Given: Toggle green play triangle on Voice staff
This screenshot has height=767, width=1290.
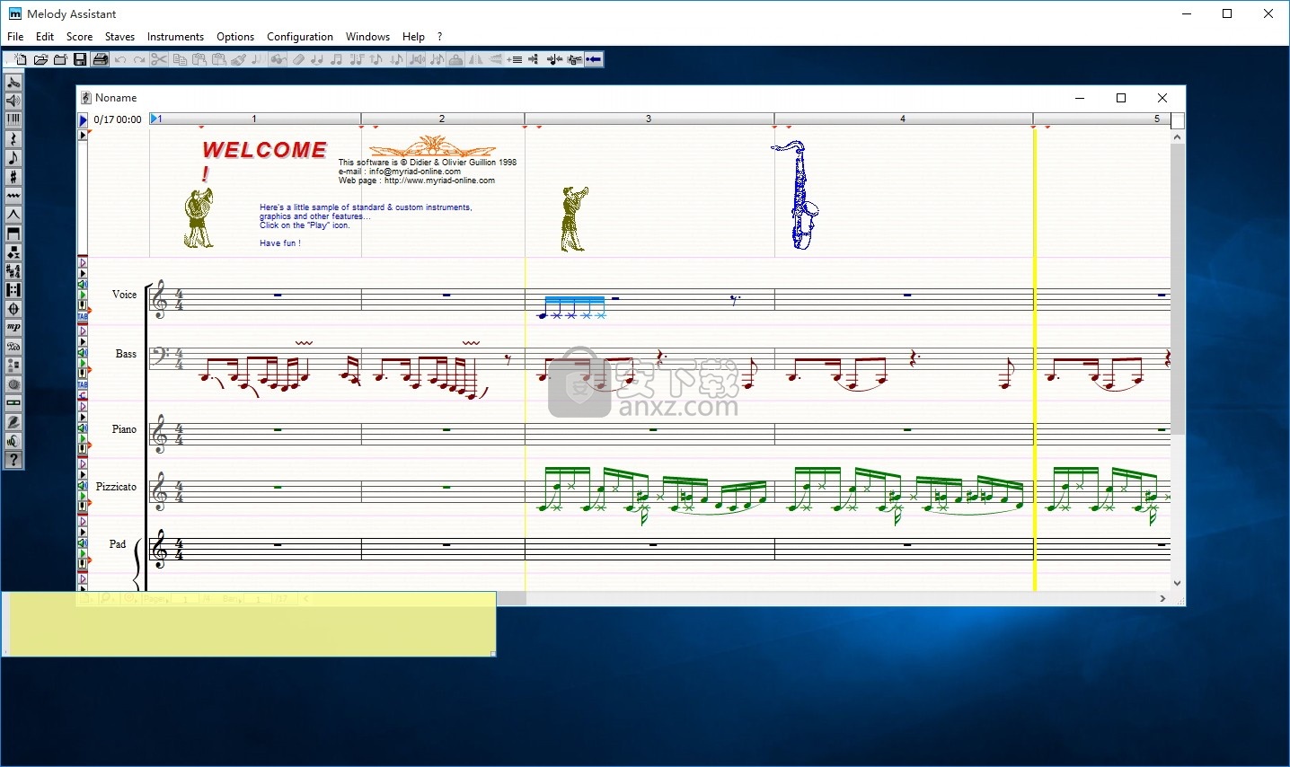Looking at the screenshot, I should 83,294.
